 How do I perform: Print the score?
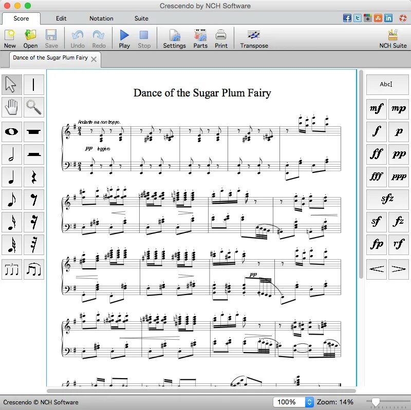[221, 39]
